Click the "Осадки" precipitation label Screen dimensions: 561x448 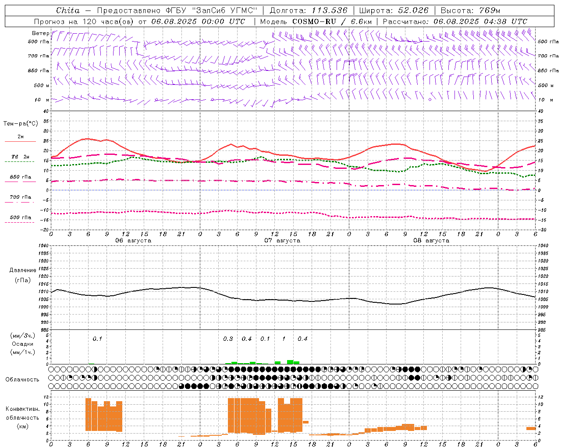click(x=23, y=344)
